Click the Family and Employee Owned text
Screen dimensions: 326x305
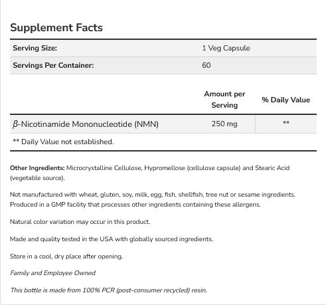point(53,273)
